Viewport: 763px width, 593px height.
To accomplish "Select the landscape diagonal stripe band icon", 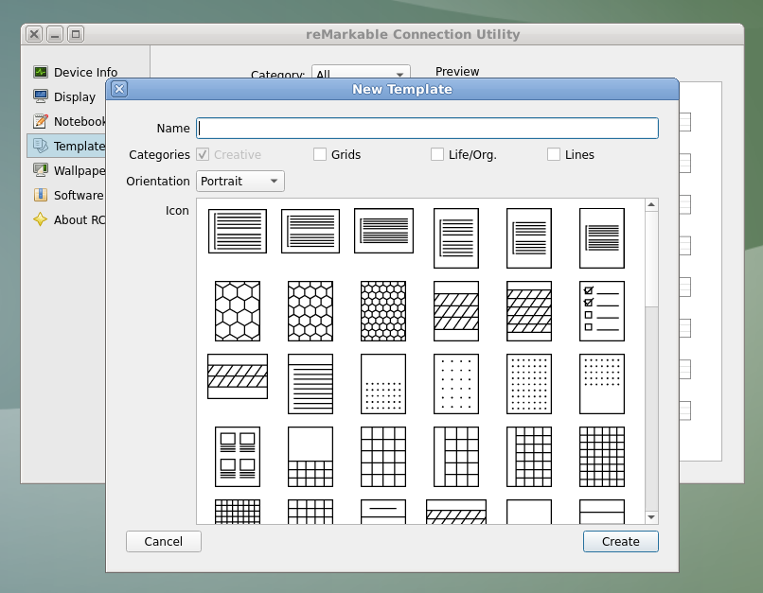I will (238, 376).
